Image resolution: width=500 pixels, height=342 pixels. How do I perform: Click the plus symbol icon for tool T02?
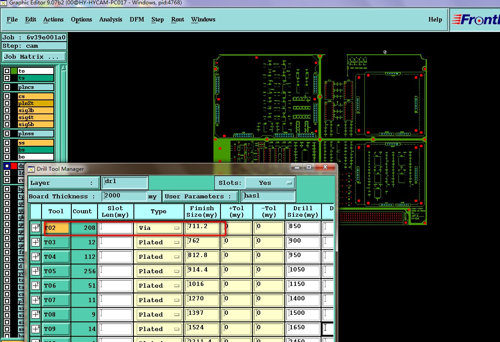pos(36,228)
